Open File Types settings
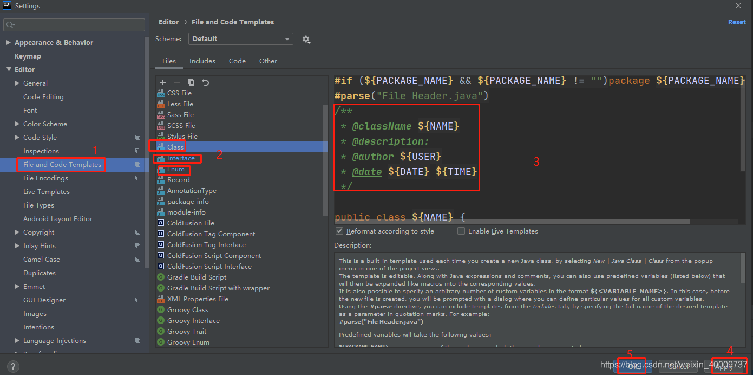753x375 pixels. [38, 205]
